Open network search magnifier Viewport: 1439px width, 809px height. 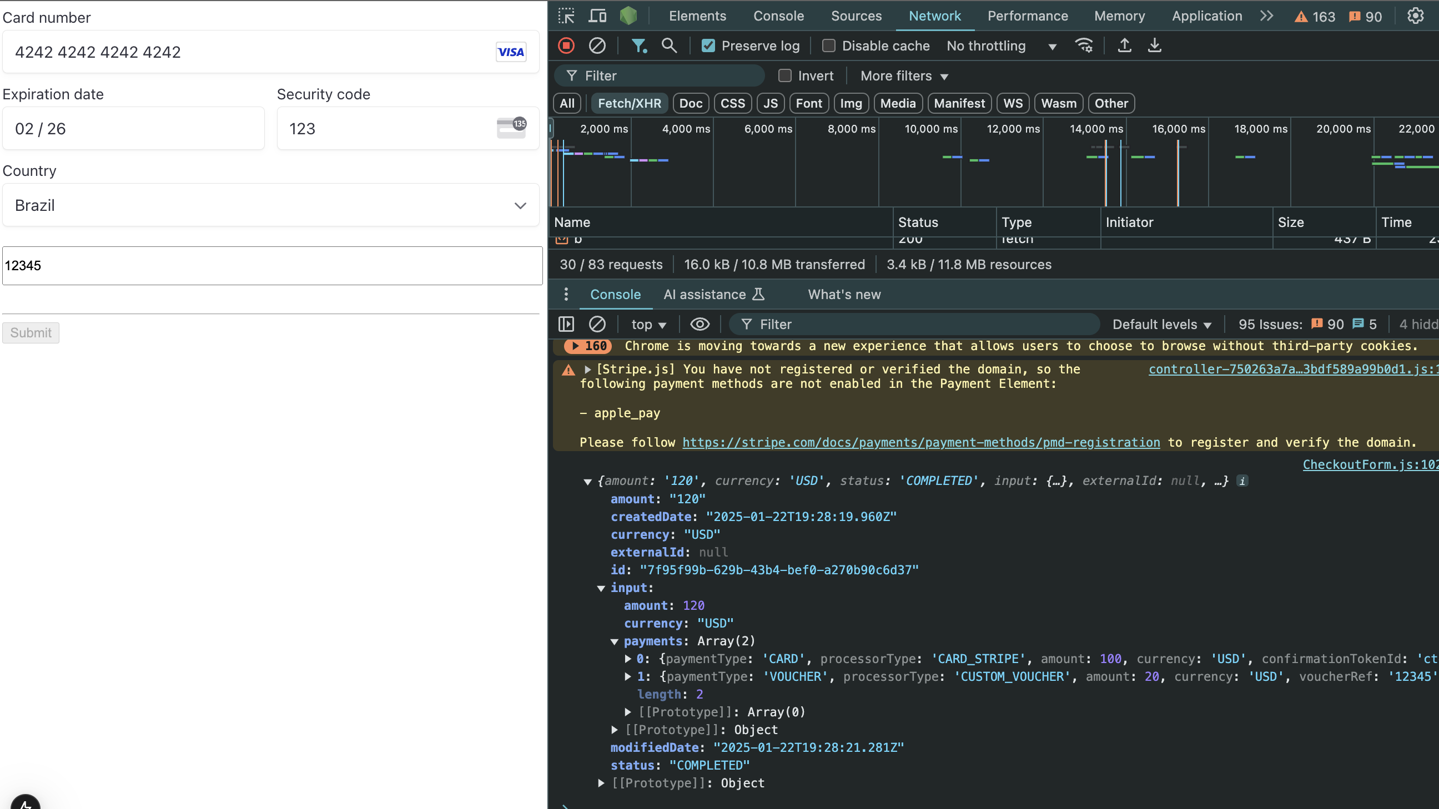pos(668,46)
